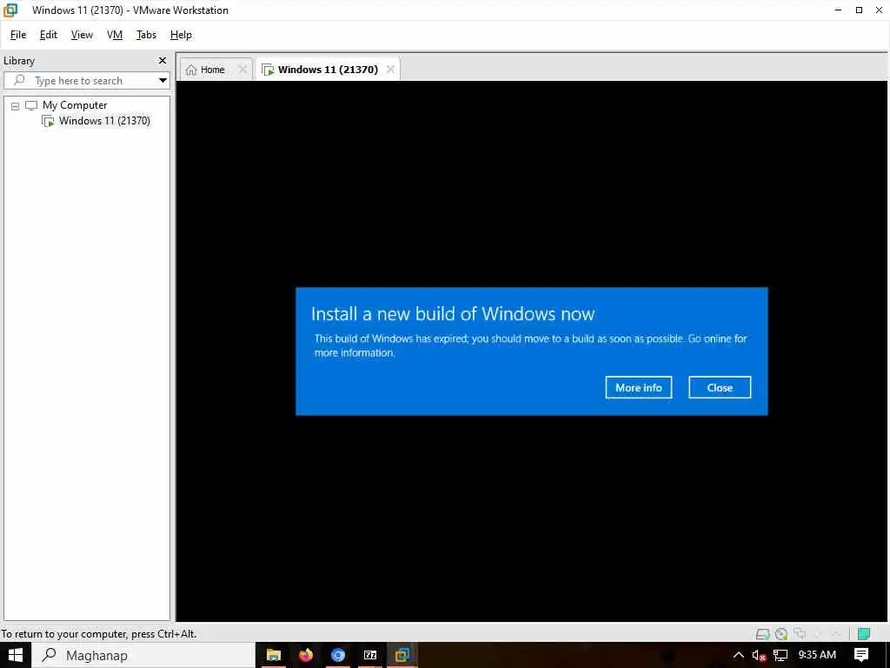Open the Help menu

tap(181, 35)
